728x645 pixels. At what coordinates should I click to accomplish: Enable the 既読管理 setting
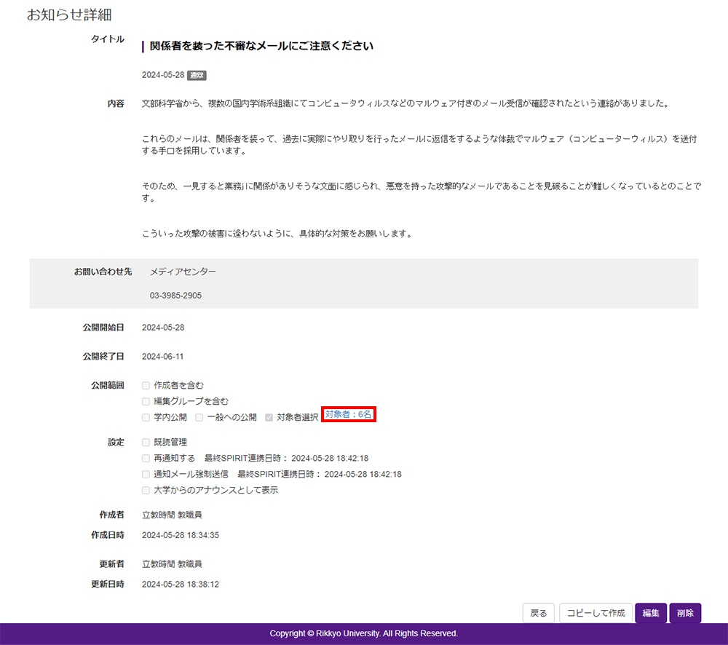[146, 442]
